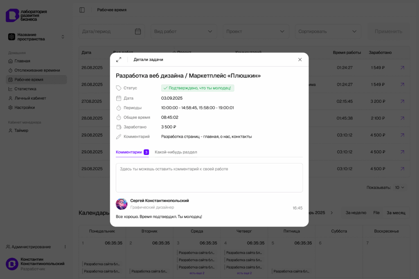This screenshot has height=279, width=419.
Task: Close the Детали задачи dialog
Action: [x=300, y=60]
